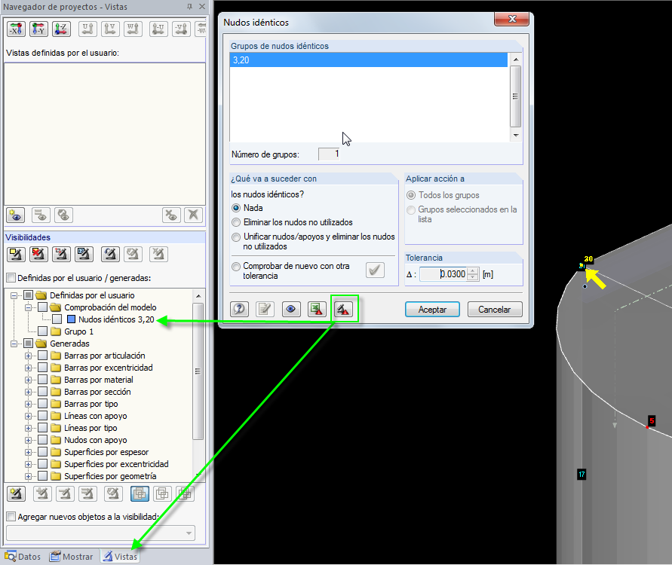Click visibility by selection icon with yellow square
The height and width of the screenshot is (565, 672).
coord(16,255)
